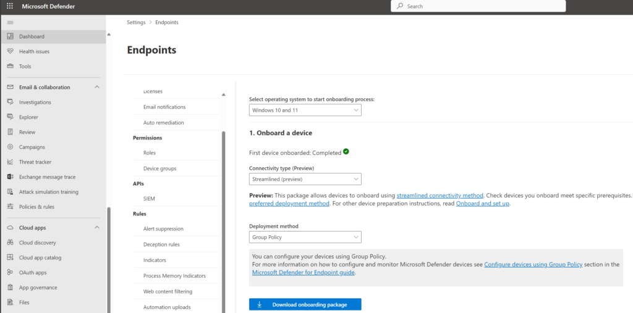
Task: Click the OAuth apps icon
Action: coord(11,272)
